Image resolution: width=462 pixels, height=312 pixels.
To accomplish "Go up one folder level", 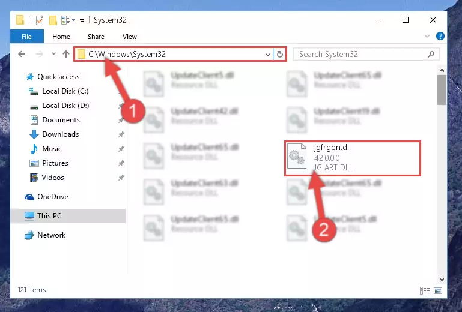I will [66, 54].
